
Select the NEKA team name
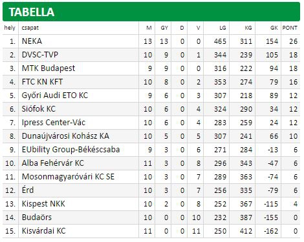(x=32, y=41)
